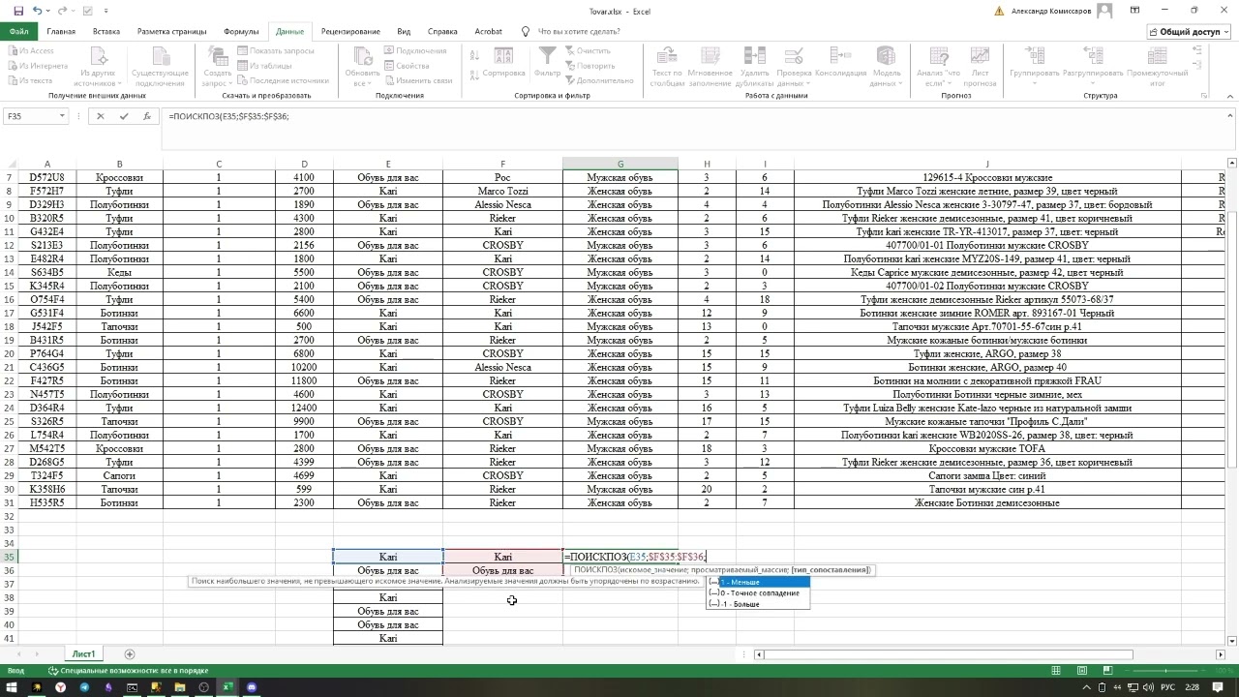Click the Показать запросы command
The height and width of the screenshot is (697, 1239).
point(275,50)
